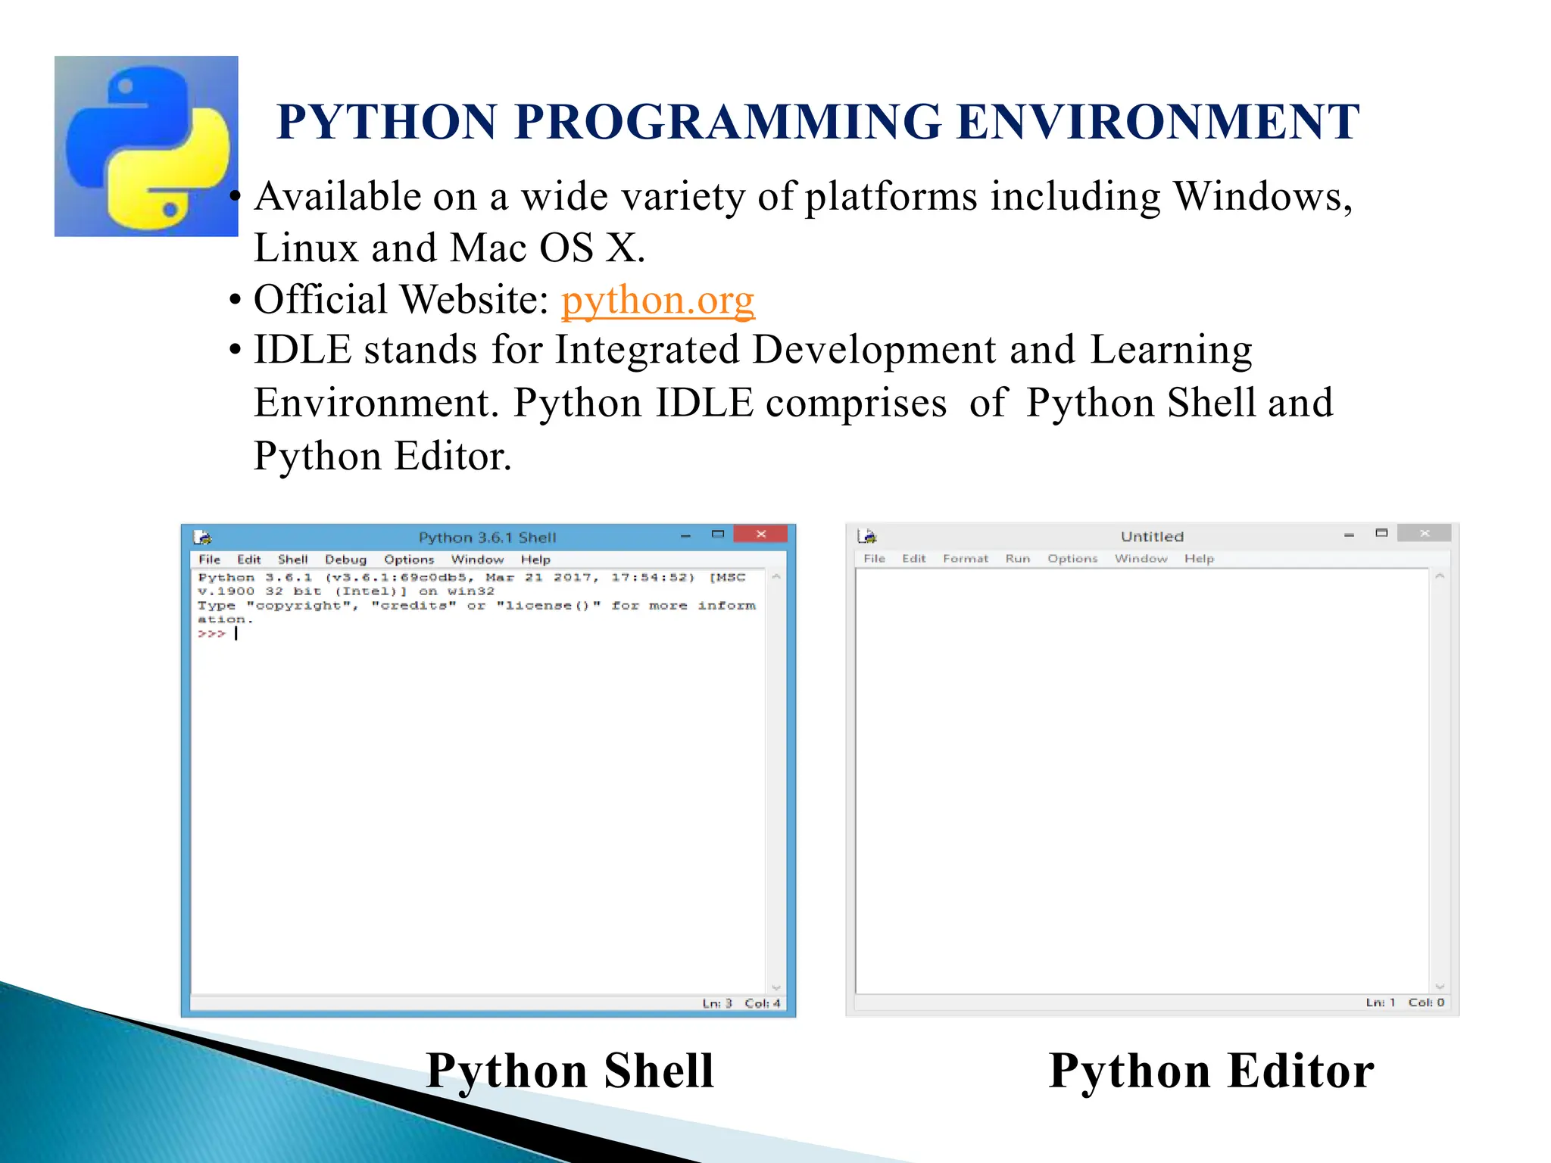Click the Python logo image
The width and height of the screenshot is (1551, 1163).
146,146
